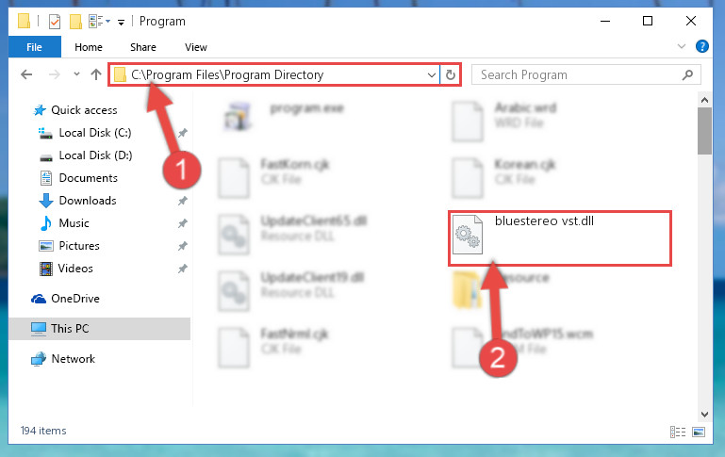The image size is (725, 457).
Task: Click the vertical scrollbar down arrow
Action: coord(704,414)
